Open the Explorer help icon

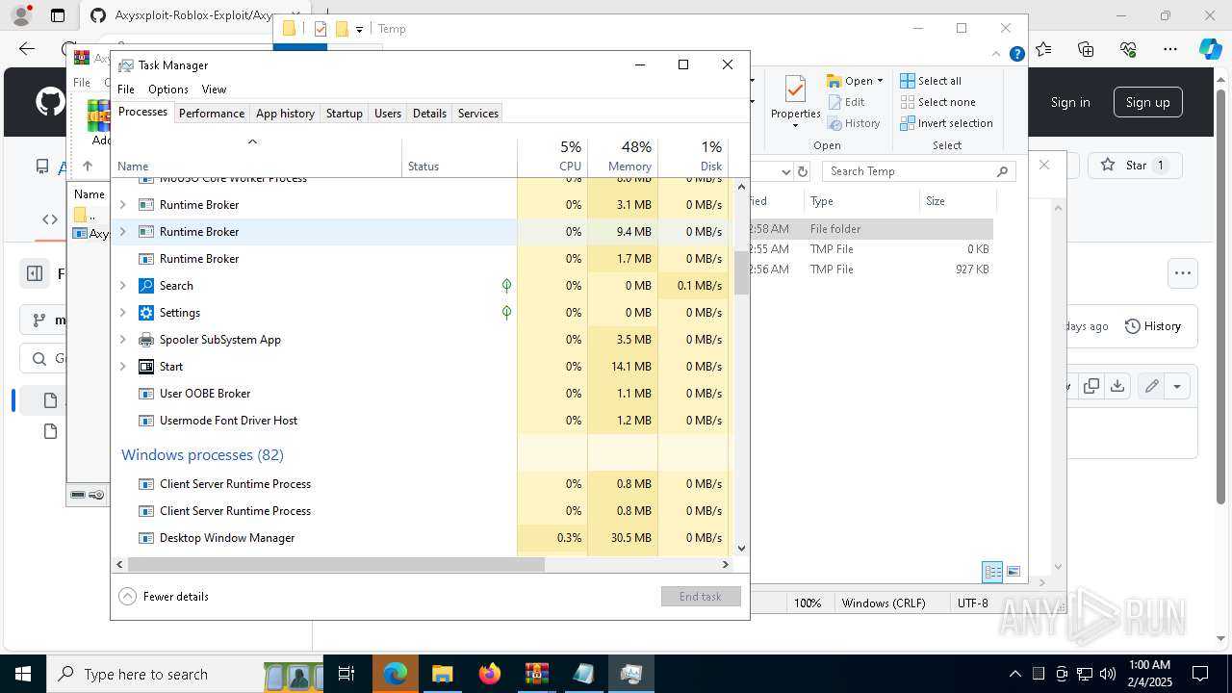pyautogui.click(x=1016, y=55)
